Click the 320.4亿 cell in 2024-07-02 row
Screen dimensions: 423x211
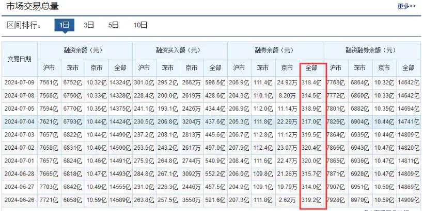311,148
